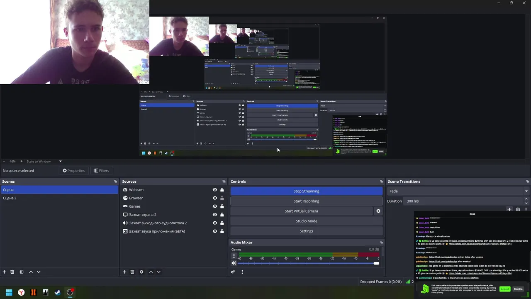Open OBS Studio taskbar icon
The width and height of the screenshot is (531, 299).
[70, 292]
